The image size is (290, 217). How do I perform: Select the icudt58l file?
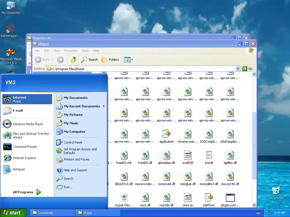[188, 157]
